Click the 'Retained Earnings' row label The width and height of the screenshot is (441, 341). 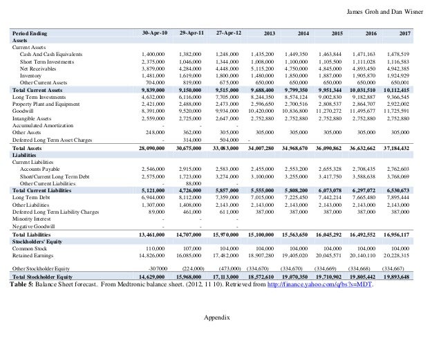[32, 255]
